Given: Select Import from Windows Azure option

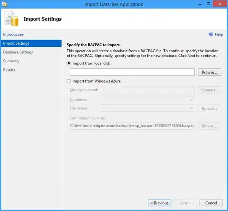Looking at the screenshot, I should tap(69, 81).
